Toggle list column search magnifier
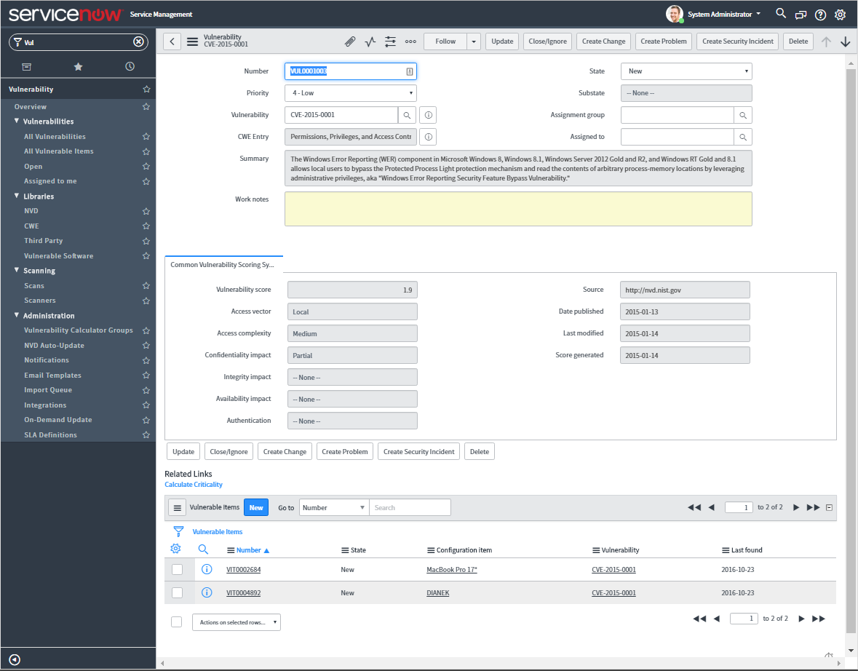Screen dimensions: 858x671 [x=203, y=549]
